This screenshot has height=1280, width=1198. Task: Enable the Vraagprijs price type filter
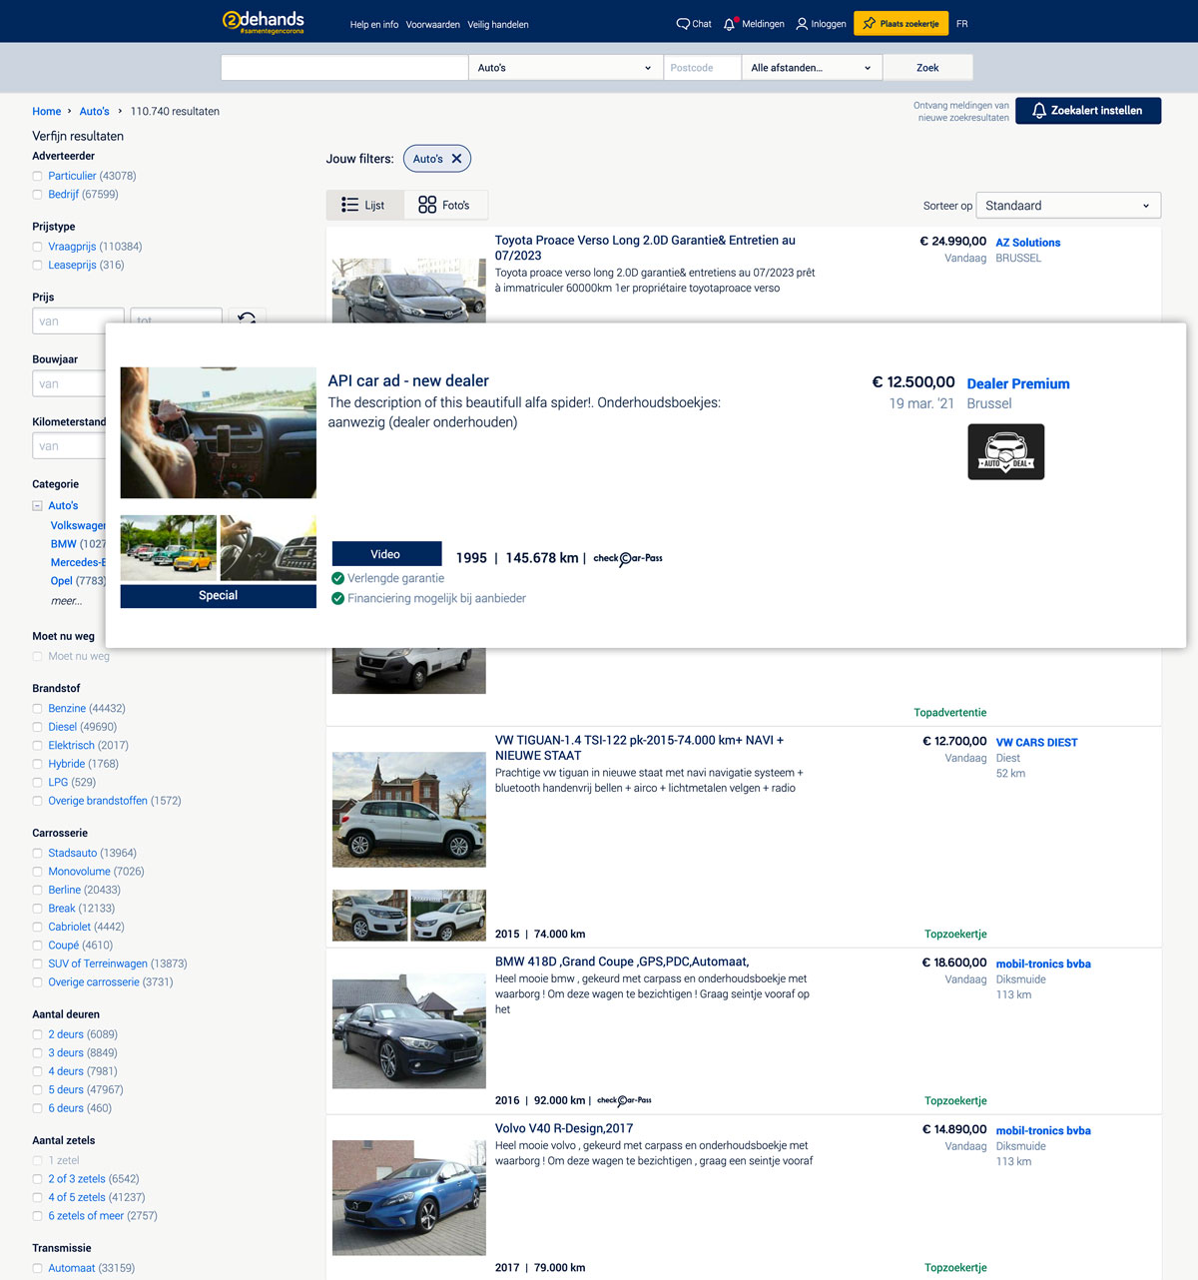(x=38, y=247)
